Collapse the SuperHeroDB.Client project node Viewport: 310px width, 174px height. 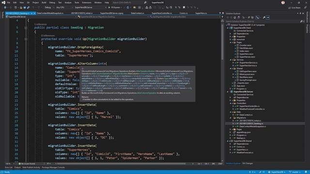coord(228,28)
